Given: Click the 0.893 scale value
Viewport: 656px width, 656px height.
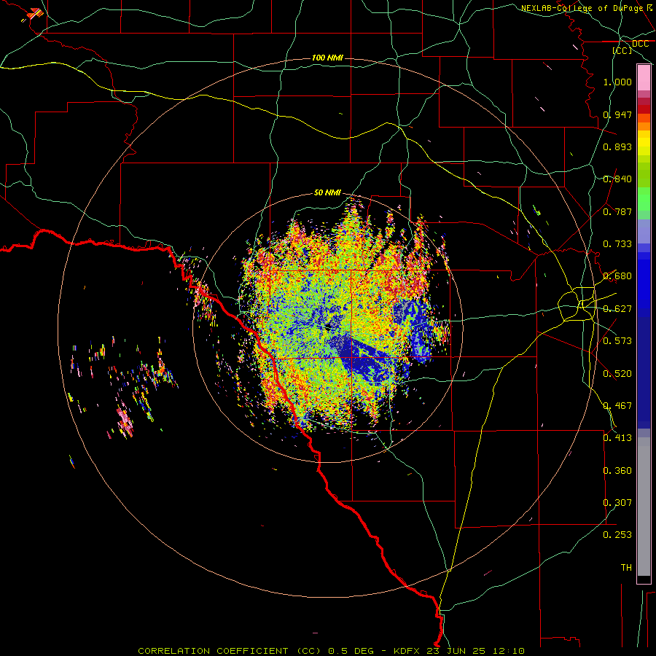Looking at the screenshot, I should [x=617, y=147].
